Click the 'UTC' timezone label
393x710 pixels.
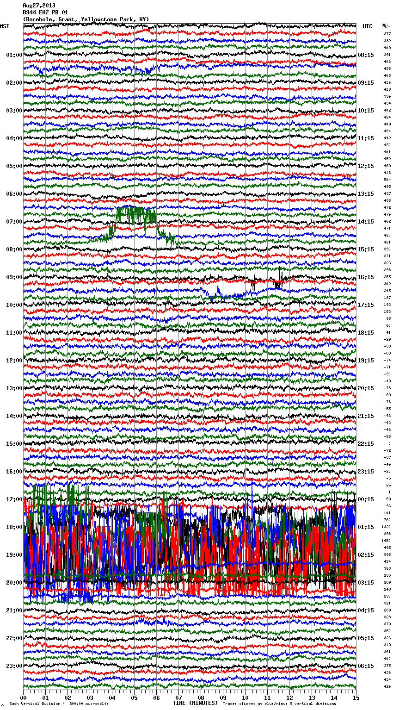(x=368, y=26)
